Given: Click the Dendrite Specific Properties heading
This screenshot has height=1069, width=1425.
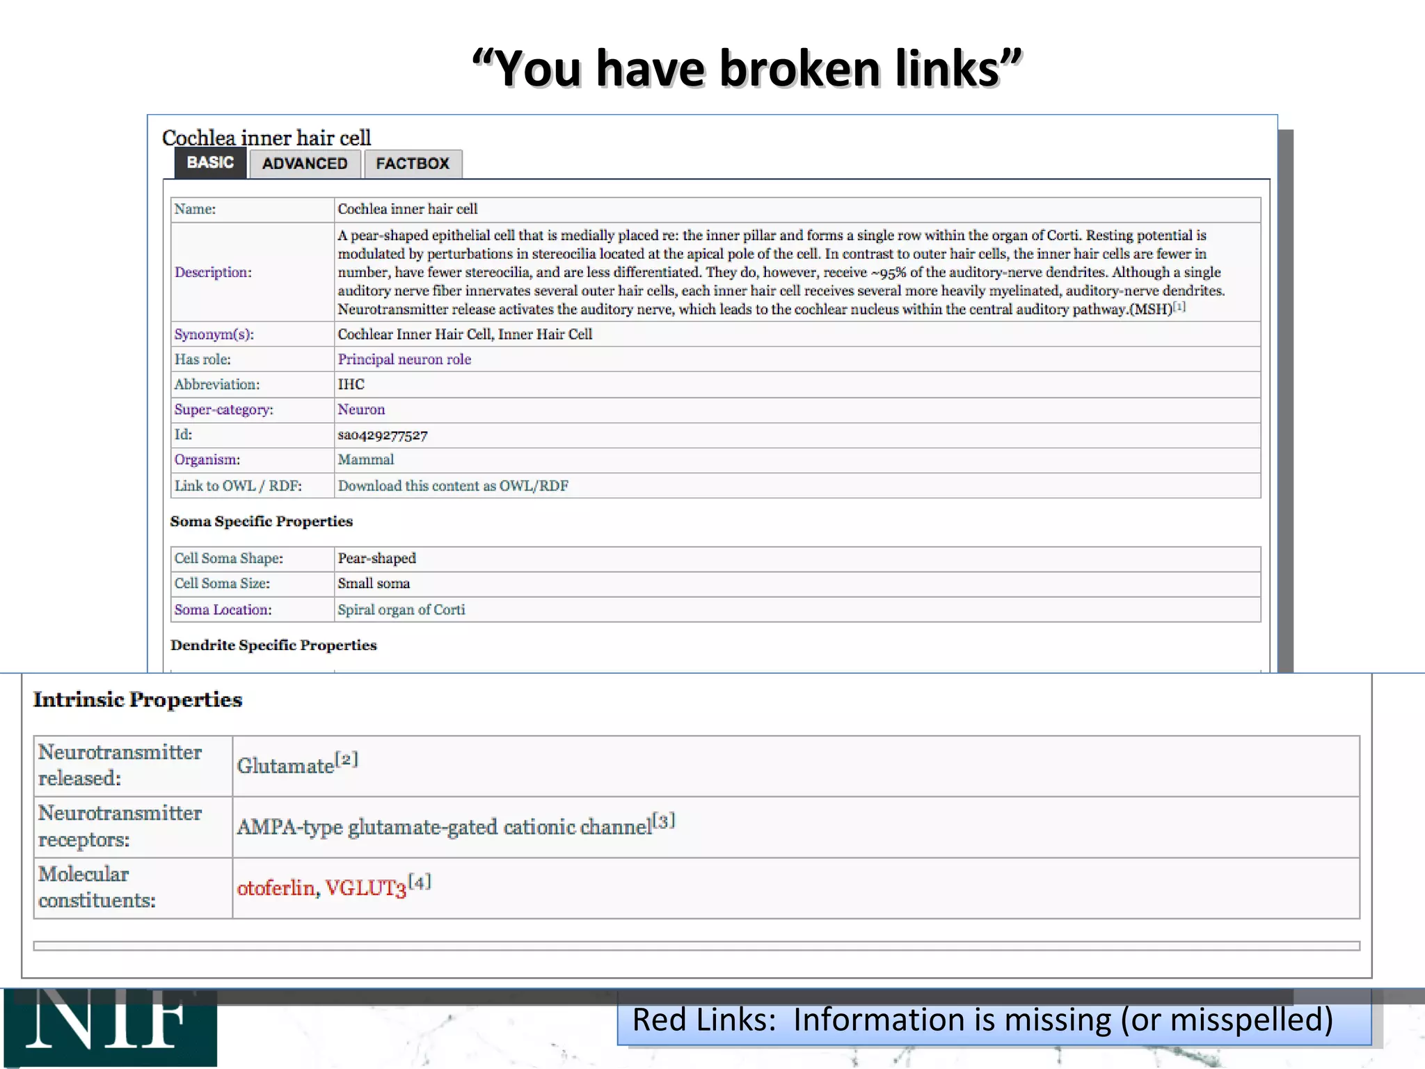Looking at the screenshot, I should pyautogui.click(x=273, y=645).
